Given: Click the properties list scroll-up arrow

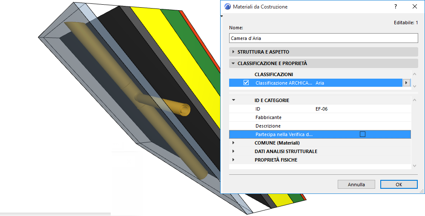Looking at the screenshot, I should click(x=414, y=100).
